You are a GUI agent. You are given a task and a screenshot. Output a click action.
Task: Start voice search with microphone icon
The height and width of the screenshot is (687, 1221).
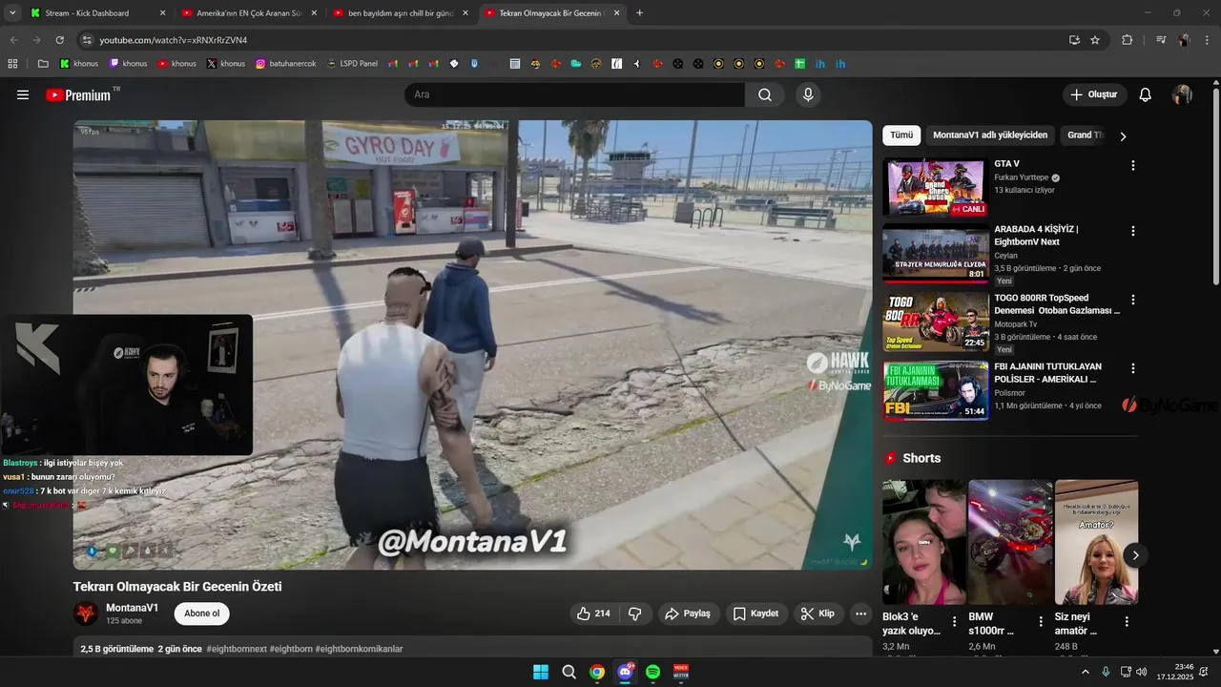808,94
